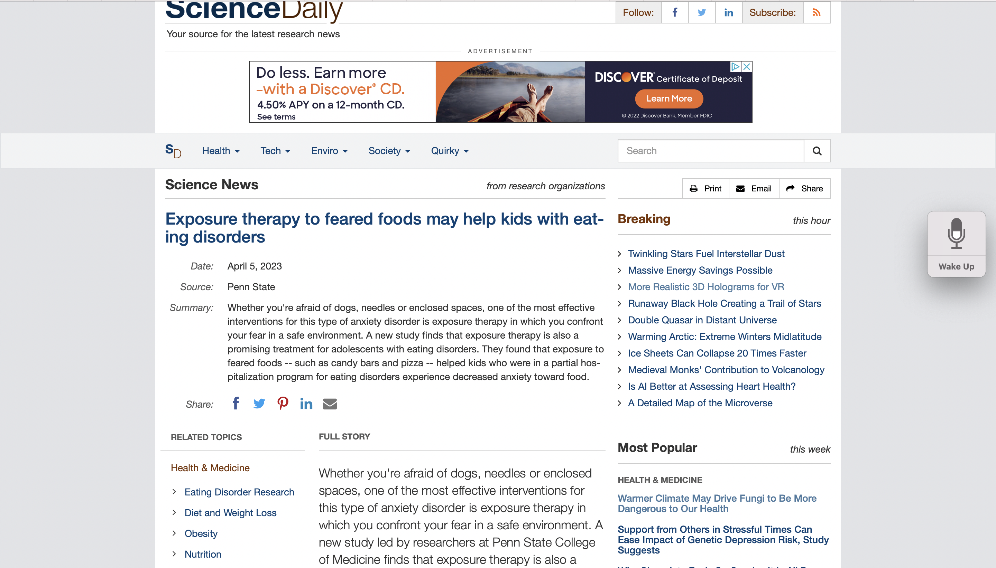This screenshot has width=996, height=568.
Task: Share article via Pinterest icon
Action: (x=283, y=404)
